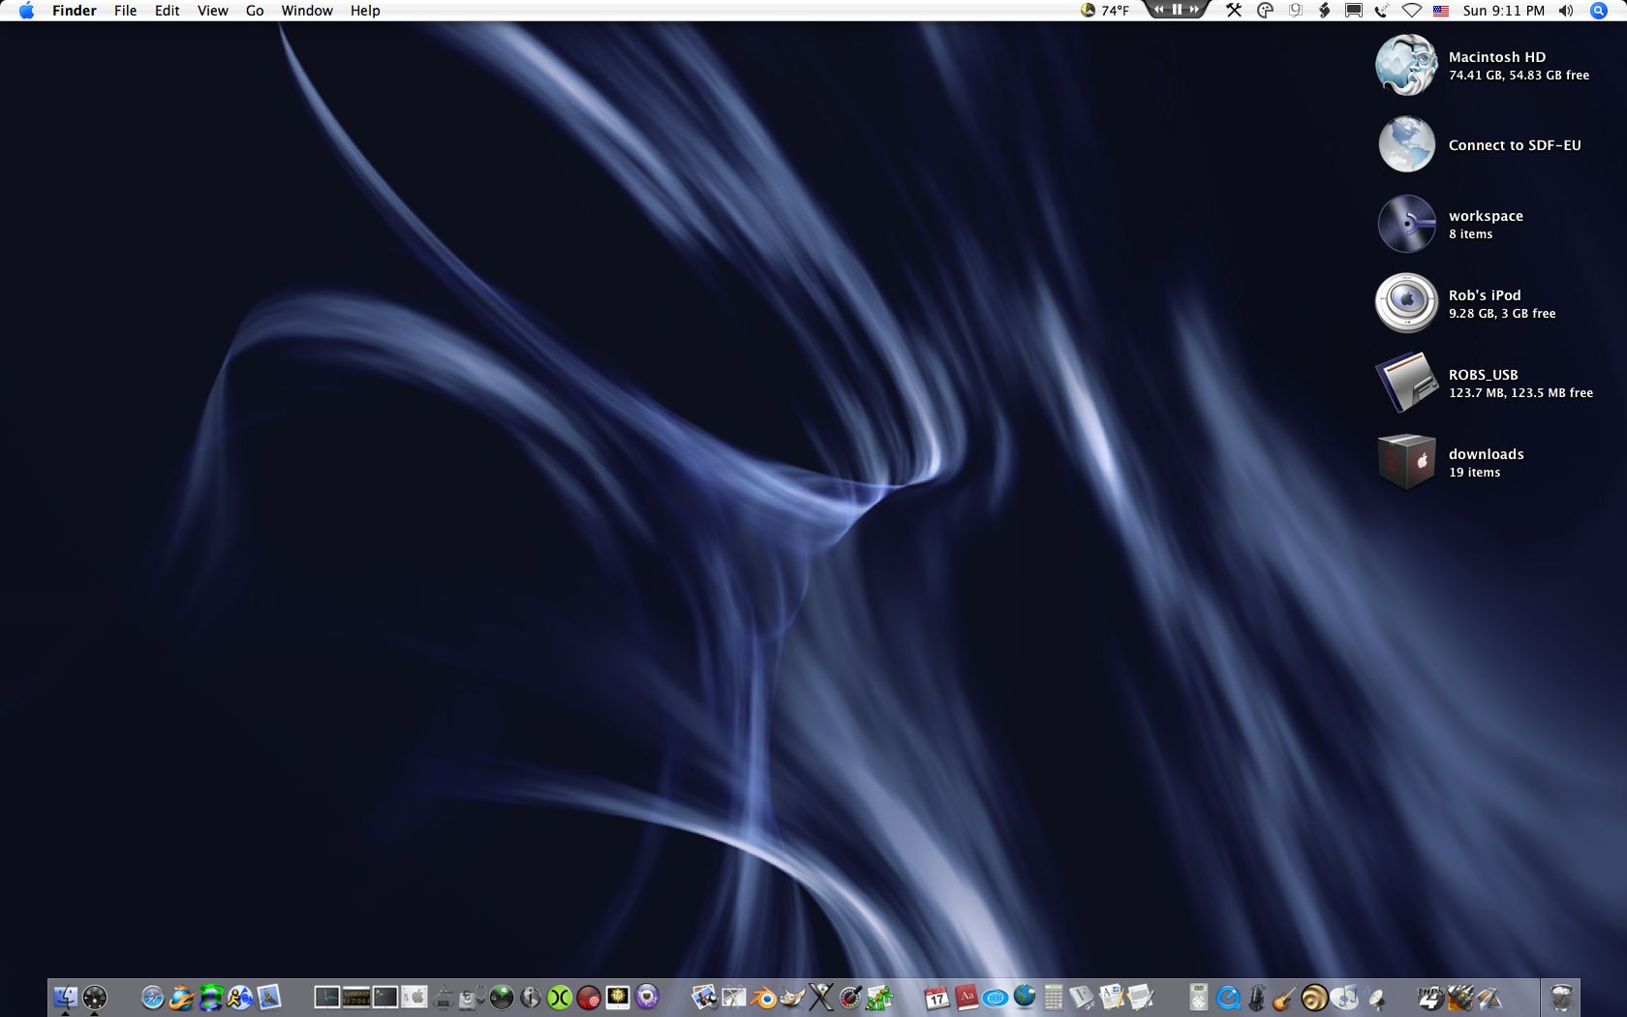Open sun display icon in Dock
Viewport: 1627px width, 1017px height.
[x=617, y=997]
